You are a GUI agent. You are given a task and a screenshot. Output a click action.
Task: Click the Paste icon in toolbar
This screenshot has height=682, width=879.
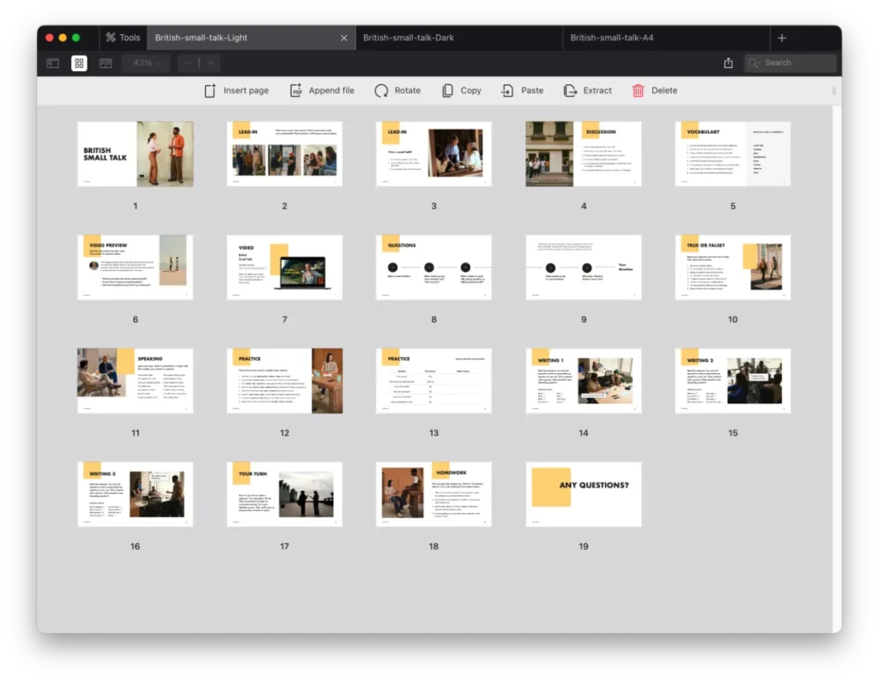pyautogui.click(x=508, y=90)
